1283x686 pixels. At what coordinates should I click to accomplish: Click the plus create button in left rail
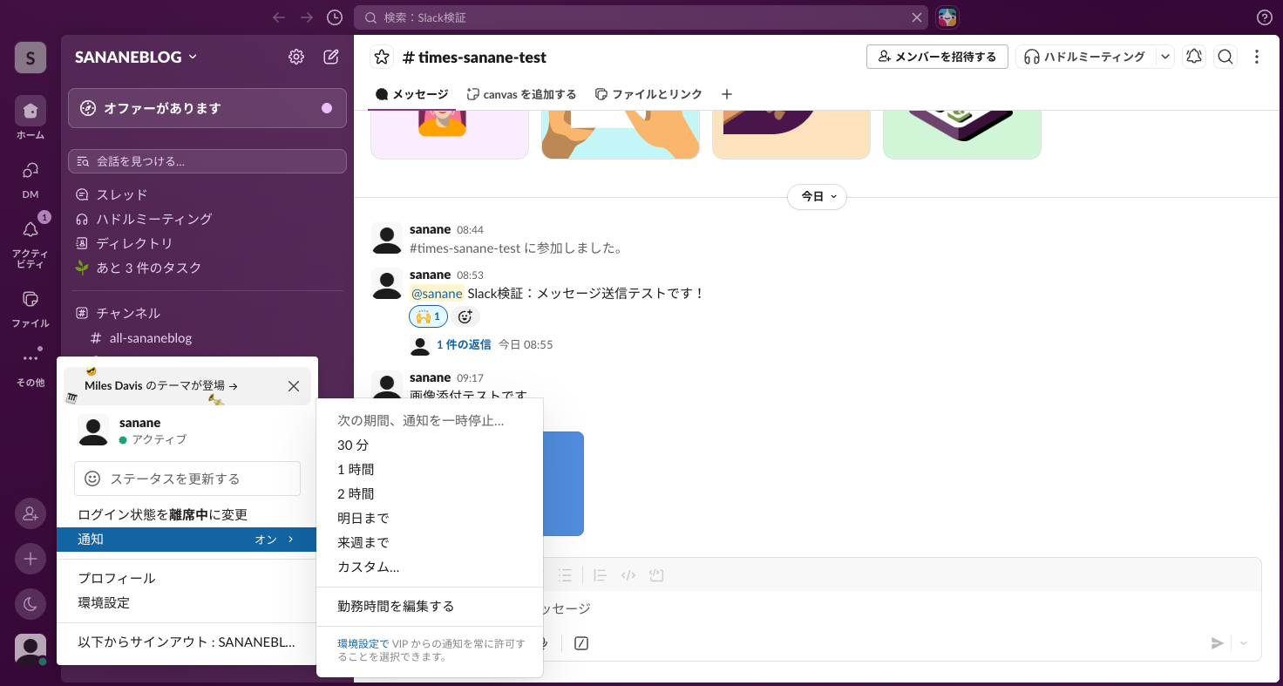click(31, 559)
